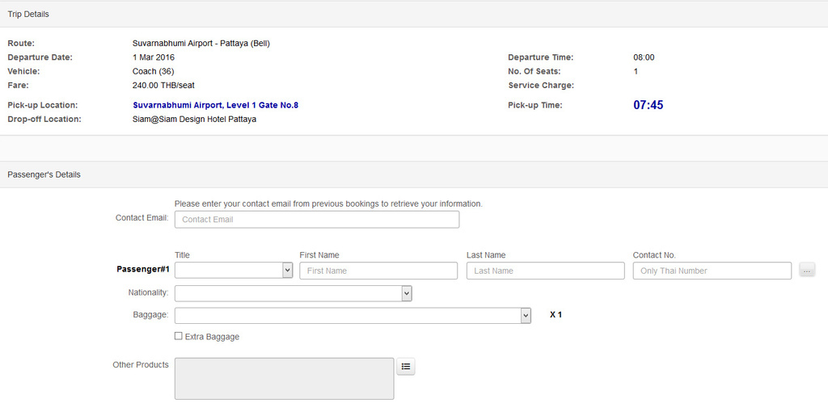
Task: Click the Contact Email input field
Action: [317, 220]
